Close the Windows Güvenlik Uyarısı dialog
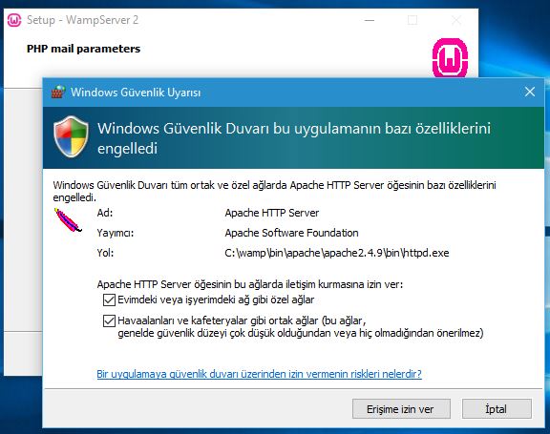 tap(530, 93)
